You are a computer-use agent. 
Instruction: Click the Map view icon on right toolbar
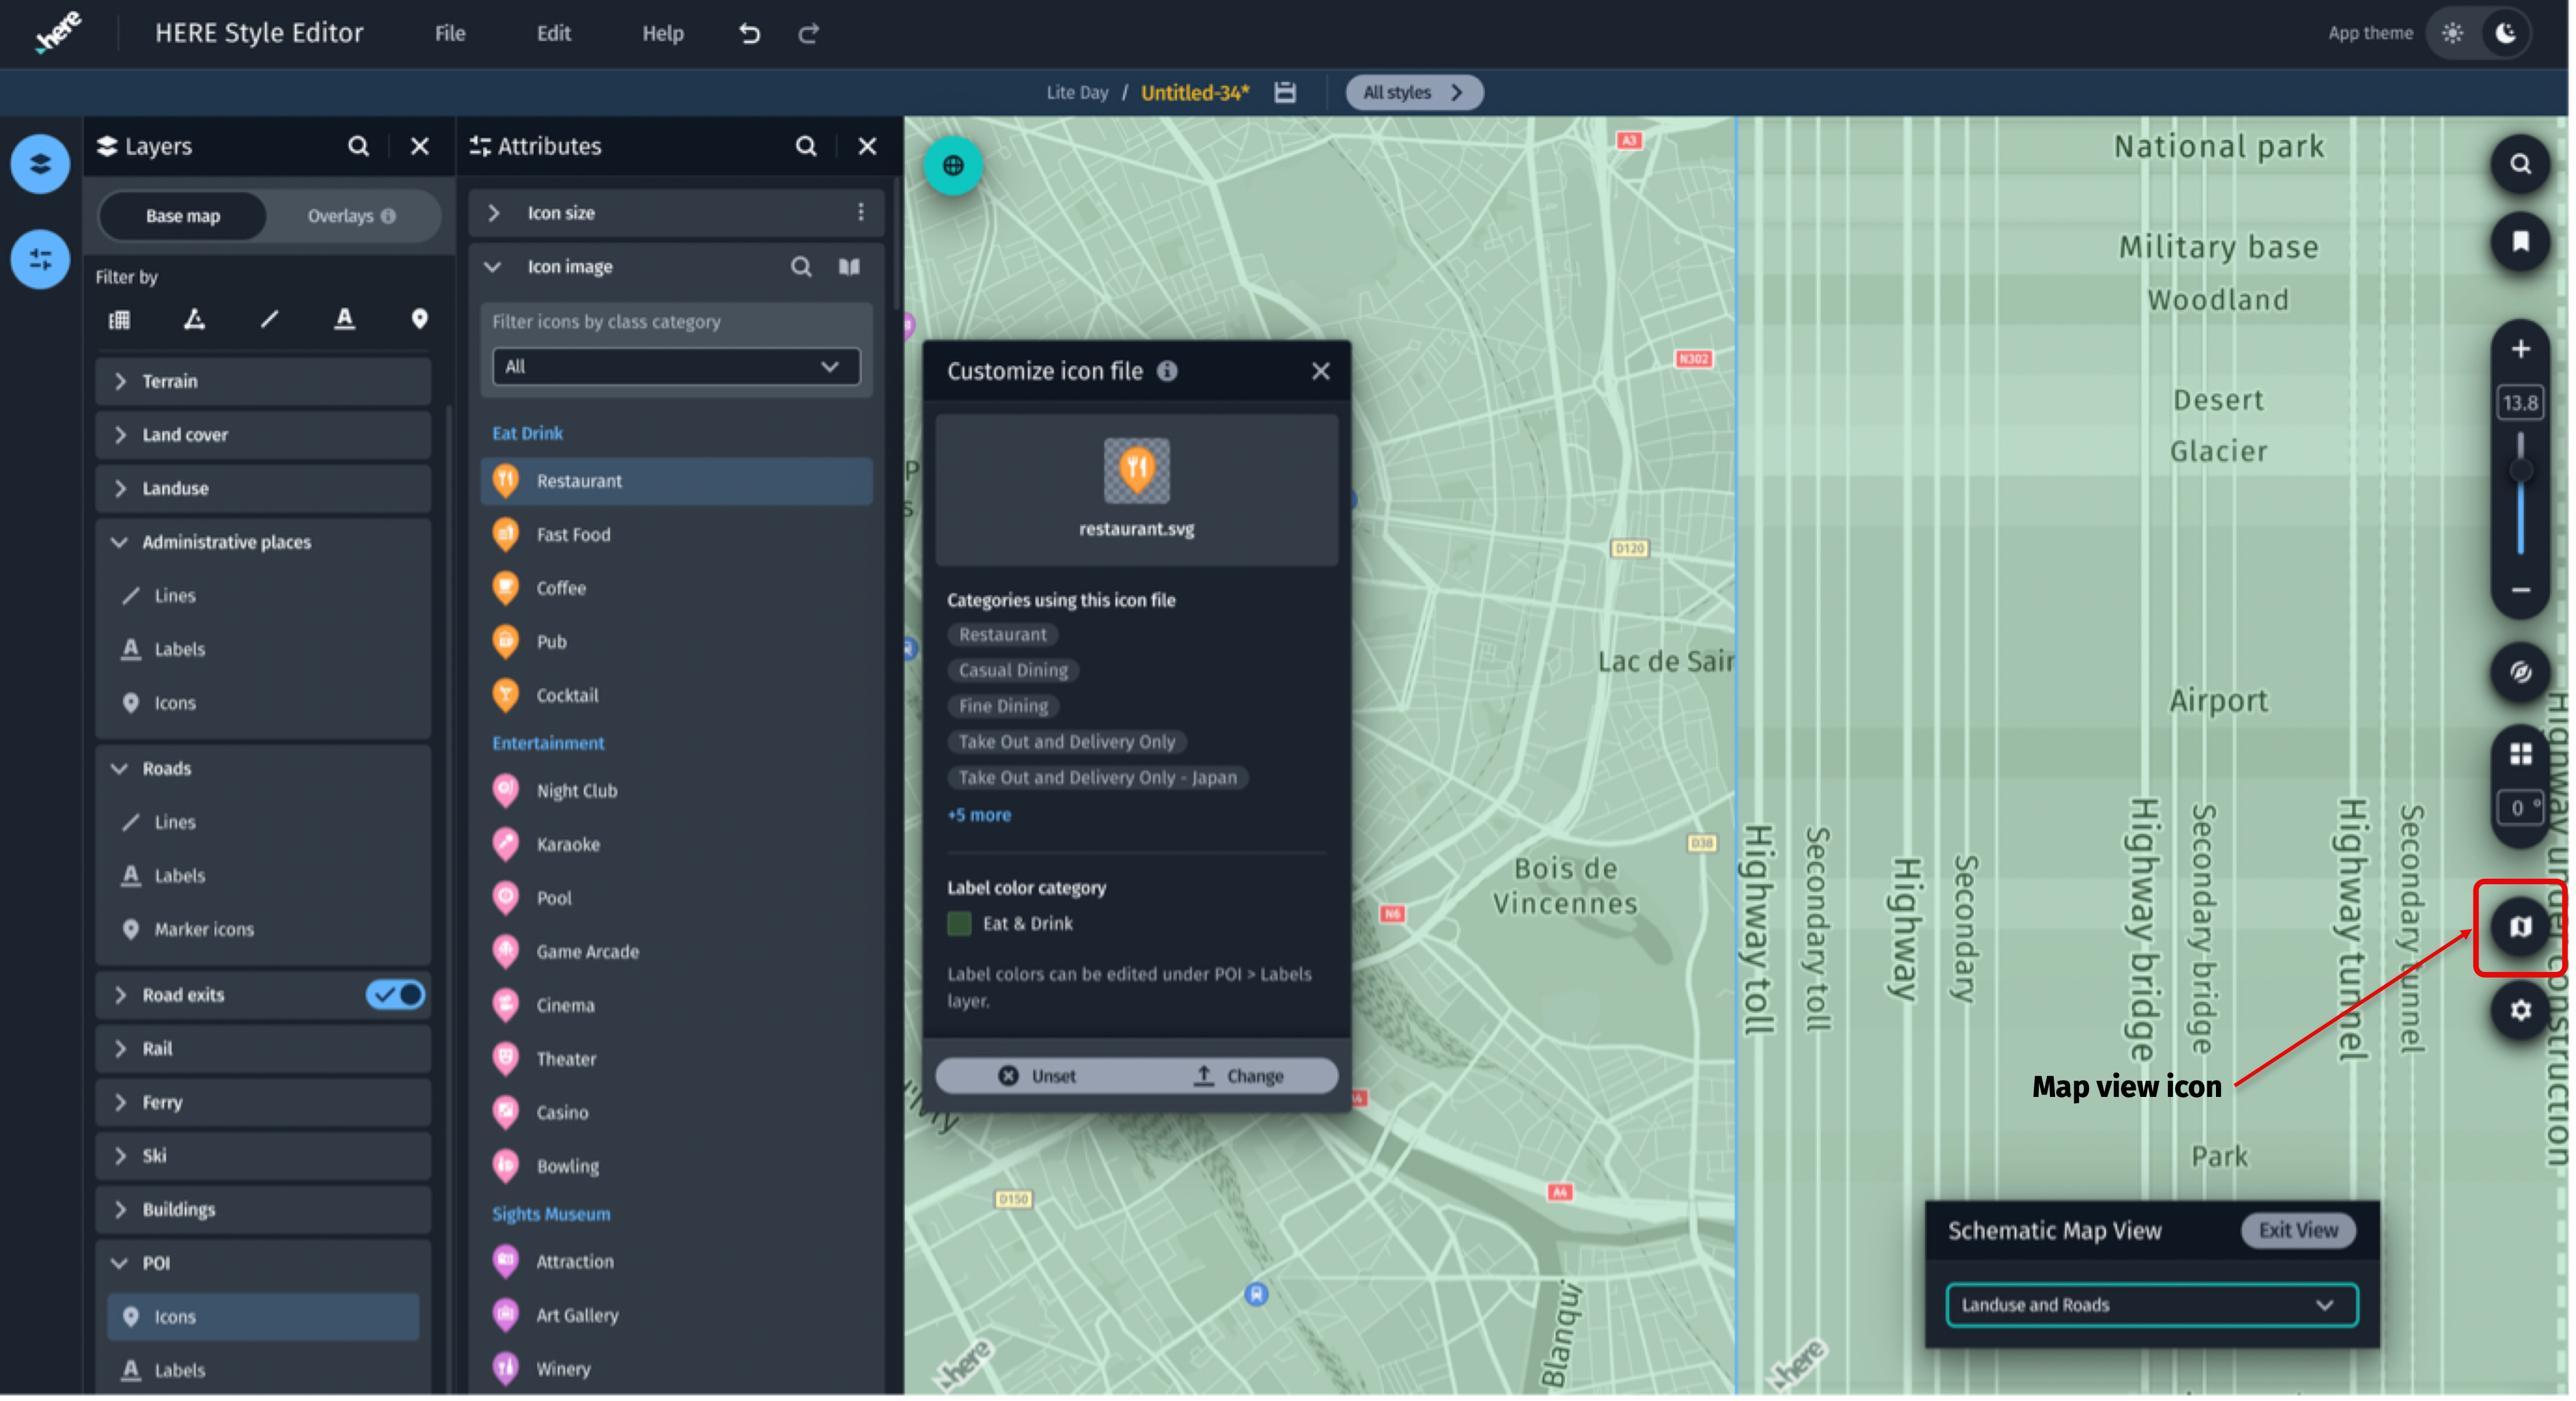point(2519,927)
